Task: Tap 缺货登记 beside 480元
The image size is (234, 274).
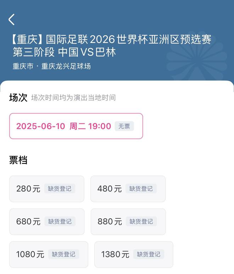Action: click(141, 189)
